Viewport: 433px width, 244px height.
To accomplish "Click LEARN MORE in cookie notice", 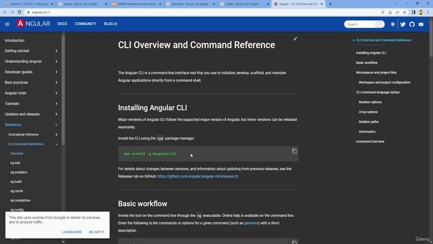I will 72,232.
